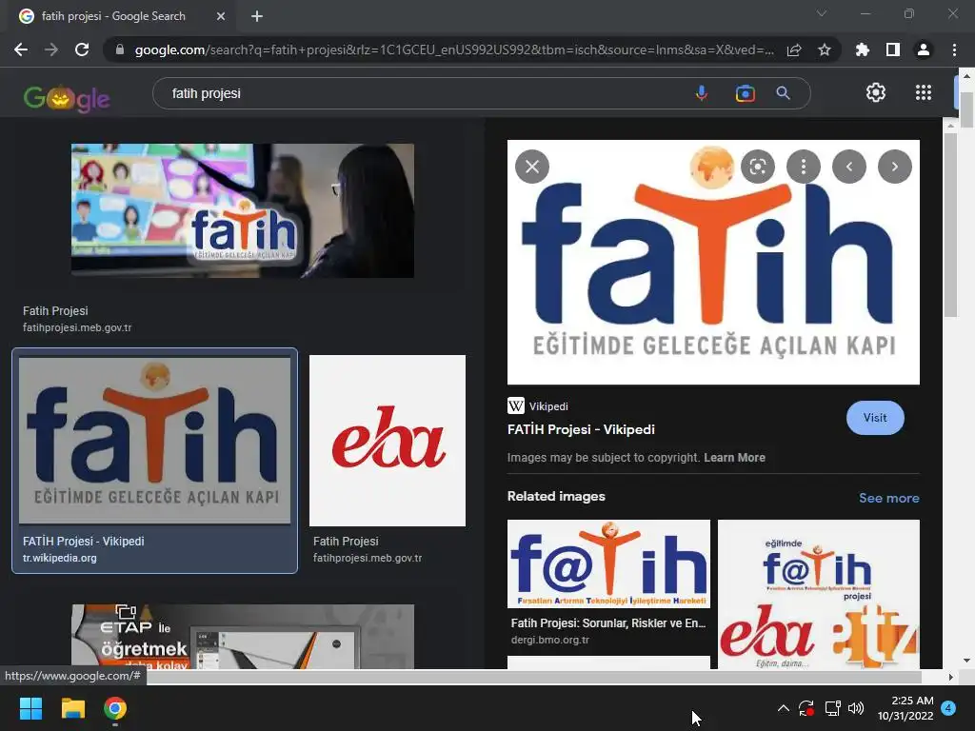Open the Windows Start menu
The width and height of the screenshot is (975, 731).
(x=30, y=708)
